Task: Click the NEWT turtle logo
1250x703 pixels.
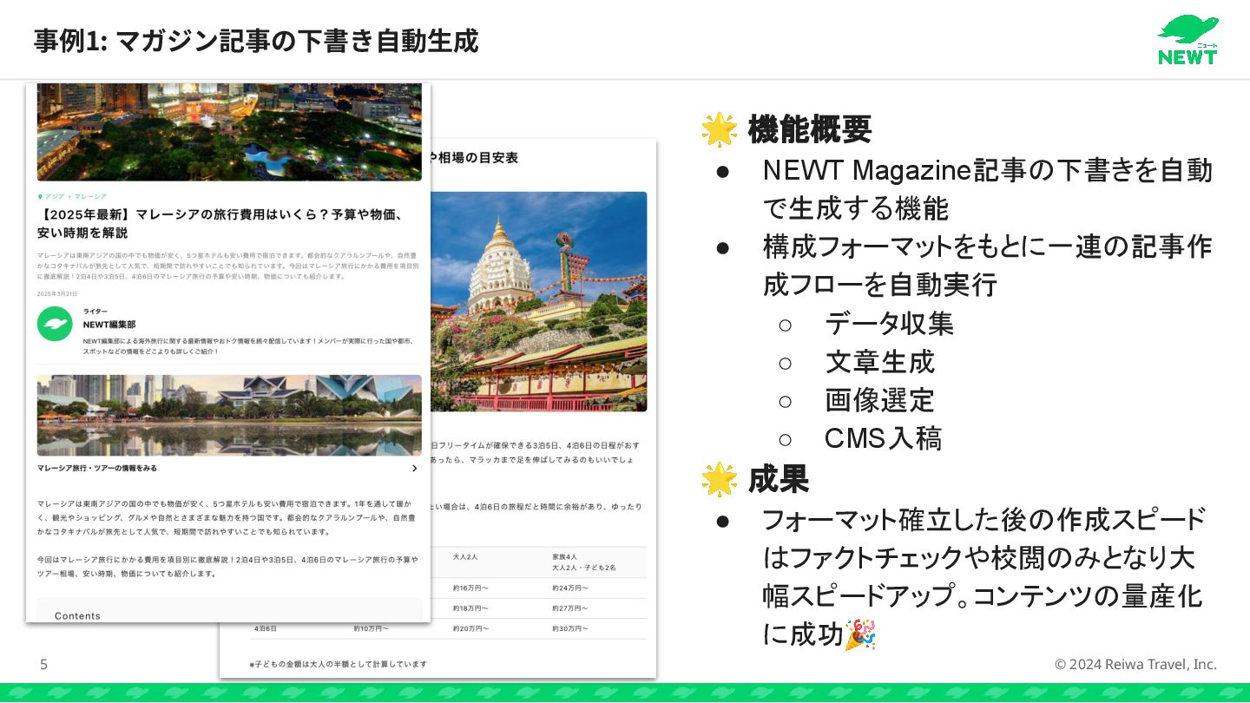Action: (1187, 40)
